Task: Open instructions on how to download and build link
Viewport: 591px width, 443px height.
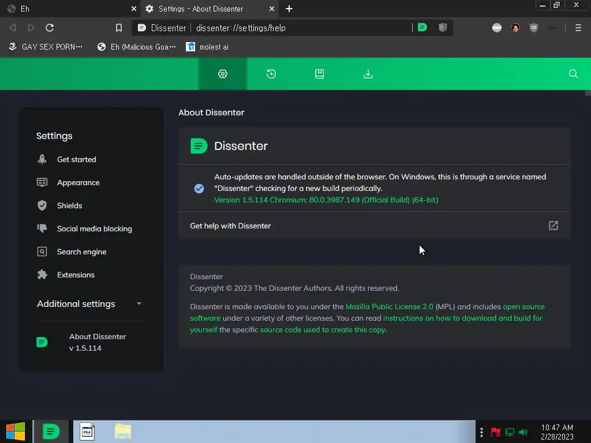Action: click(462, 318)
